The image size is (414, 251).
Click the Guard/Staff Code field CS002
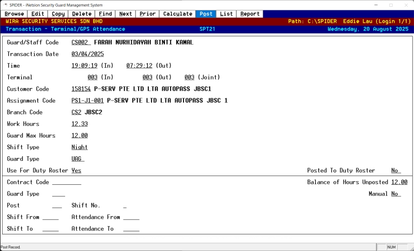point(81,42)
